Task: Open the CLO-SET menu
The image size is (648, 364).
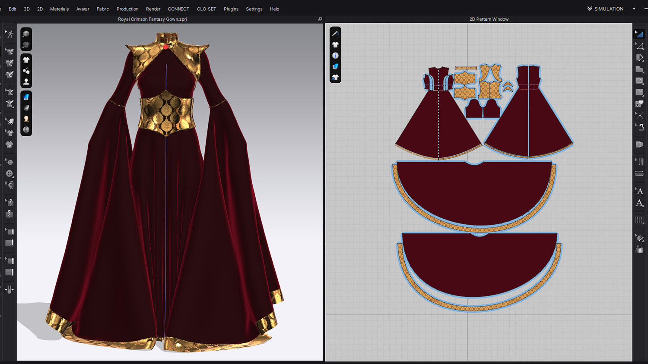Action: [x=206, y=9]
